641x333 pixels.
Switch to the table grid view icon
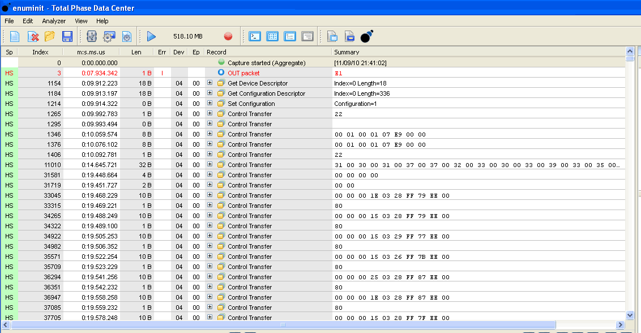click(x=272, y=36)
